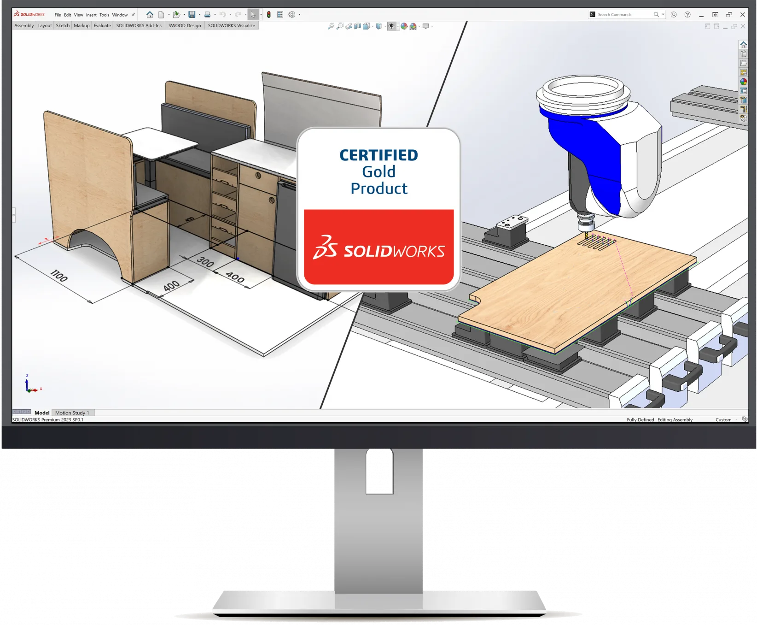Open the Help question mark icon
The height and width of the screenshot is (625, 757).
[687, 15]
